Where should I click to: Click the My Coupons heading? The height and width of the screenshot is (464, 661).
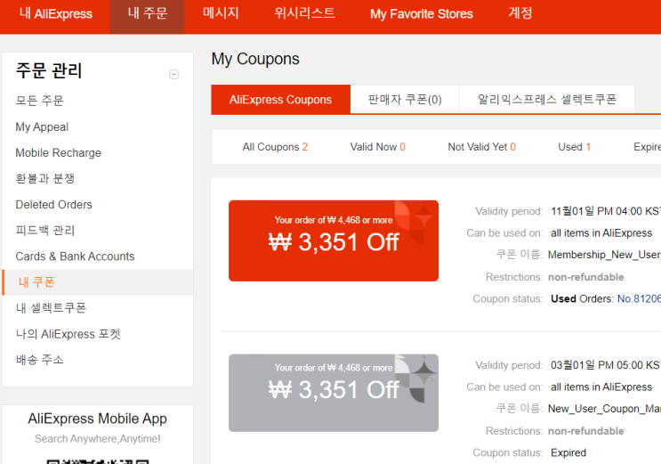click(x=255, y=59)
